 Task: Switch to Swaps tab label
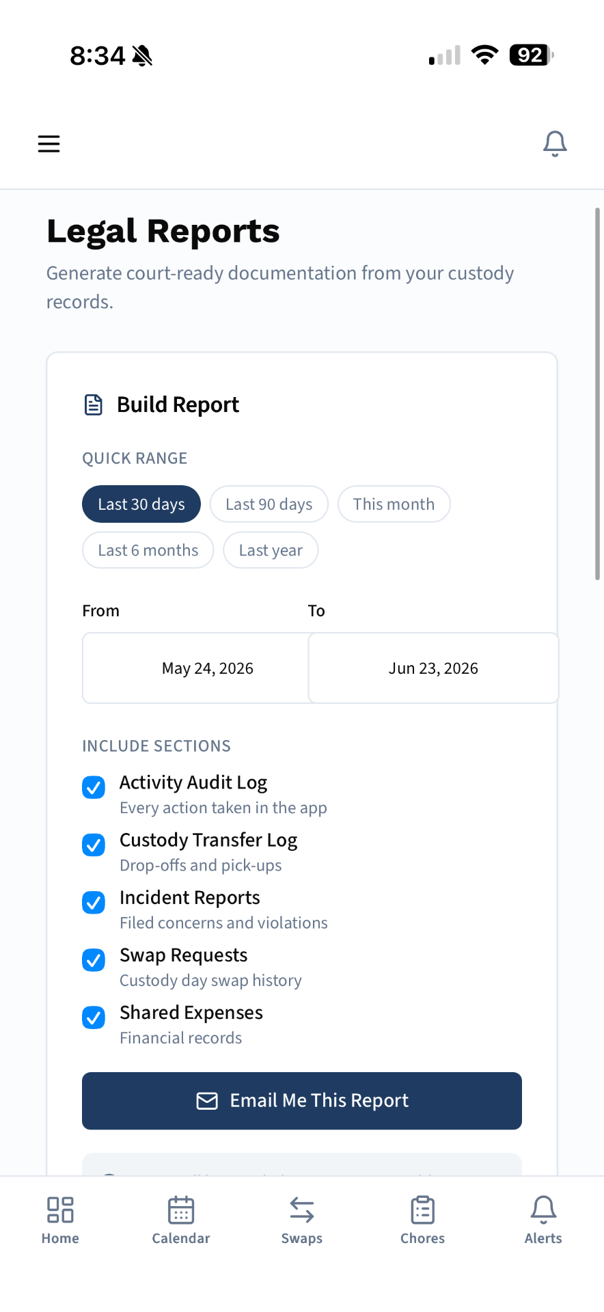point(302,1238)
